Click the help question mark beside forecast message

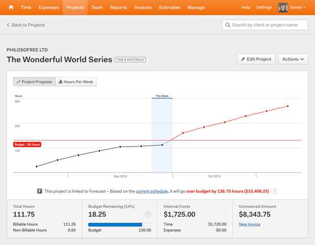[x=274, y=191]
